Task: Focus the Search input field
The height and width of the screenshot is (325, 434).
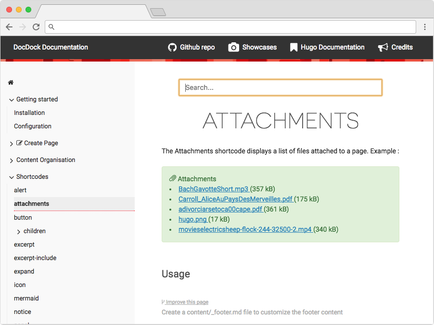Action: click(x=281, y=87)
